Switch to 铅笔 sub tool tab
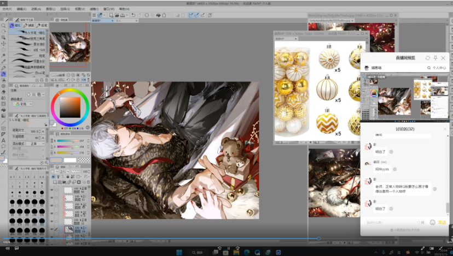Image resolution: width=453 pixels, height=256 pixels. [x=43, y=25]
